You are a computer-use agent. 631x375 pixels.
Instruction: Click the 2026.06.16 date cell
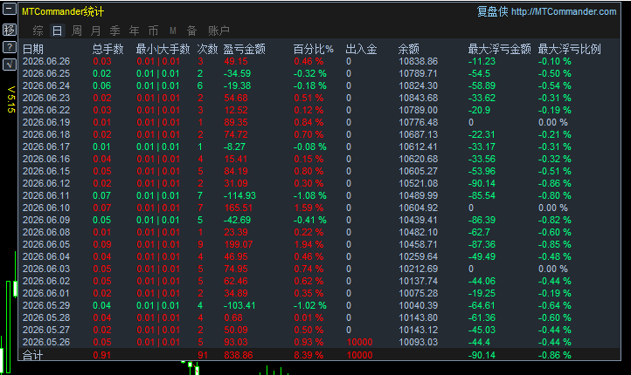tap(46, 159)
